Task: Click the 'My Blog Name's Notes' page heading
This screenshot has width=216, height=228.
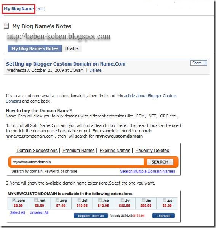Action: click(x=42, y=26)
